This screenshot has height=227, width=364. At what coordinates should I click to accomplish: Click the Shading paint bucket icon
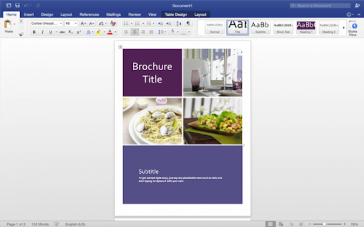pos(172,31)
